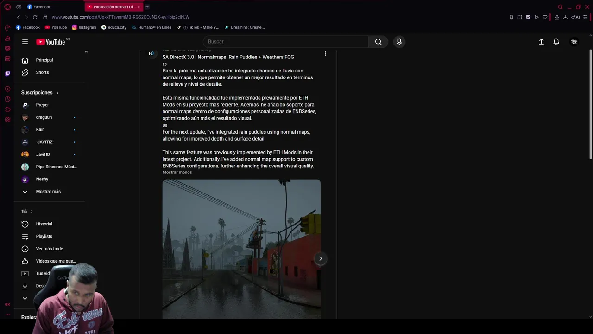The width and height of the screenshot is (593, 334).
Task: Open the Opera sidebar player icon
Action: coord(7,89)
